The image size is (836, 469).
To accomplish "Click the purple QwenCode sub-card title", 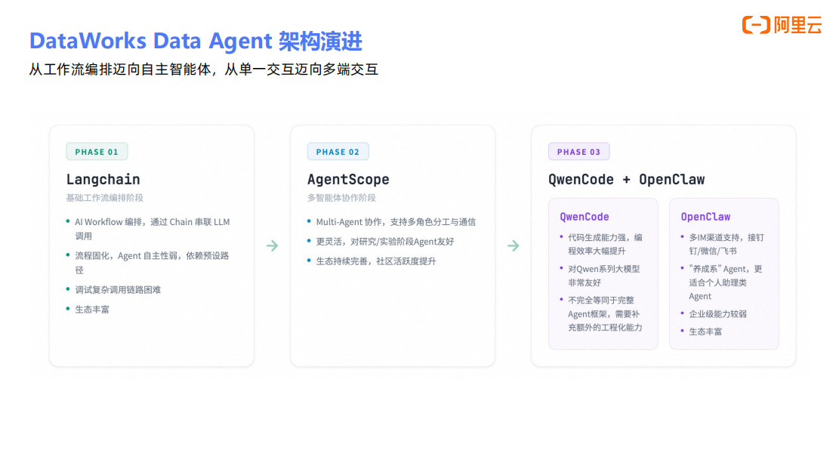I will pyautogui.click(x=585, y=217).
